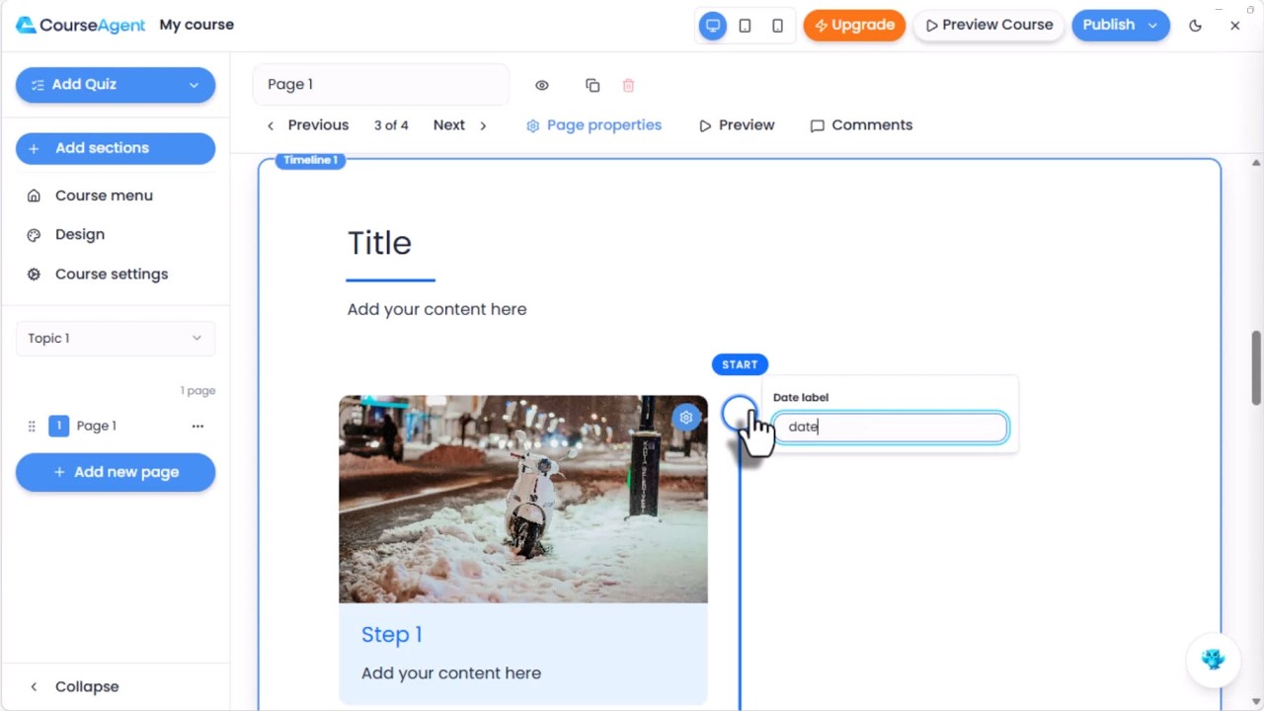Image resolution: width=1264 pixels, height=711 pixels.
Task: Open Design in sidebar
Action: click(x=80, y=235)
